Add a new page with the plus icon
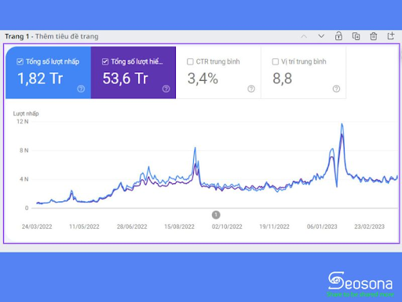This screenshot has height=302, width=402. (x=391, y=35)
